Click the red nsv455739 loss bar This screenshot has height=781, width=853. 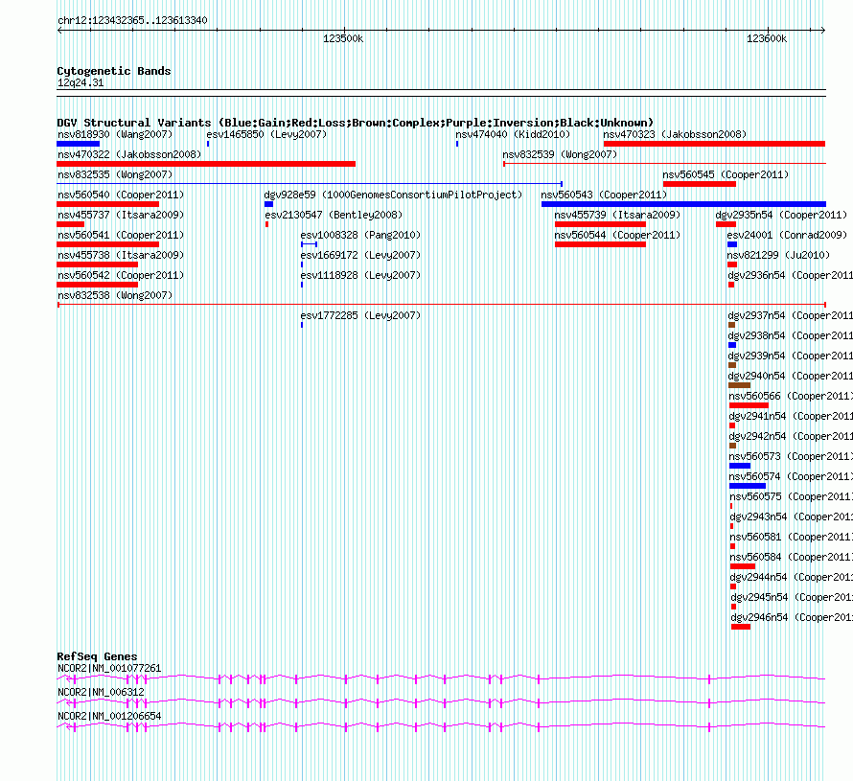tap(601, 224)
